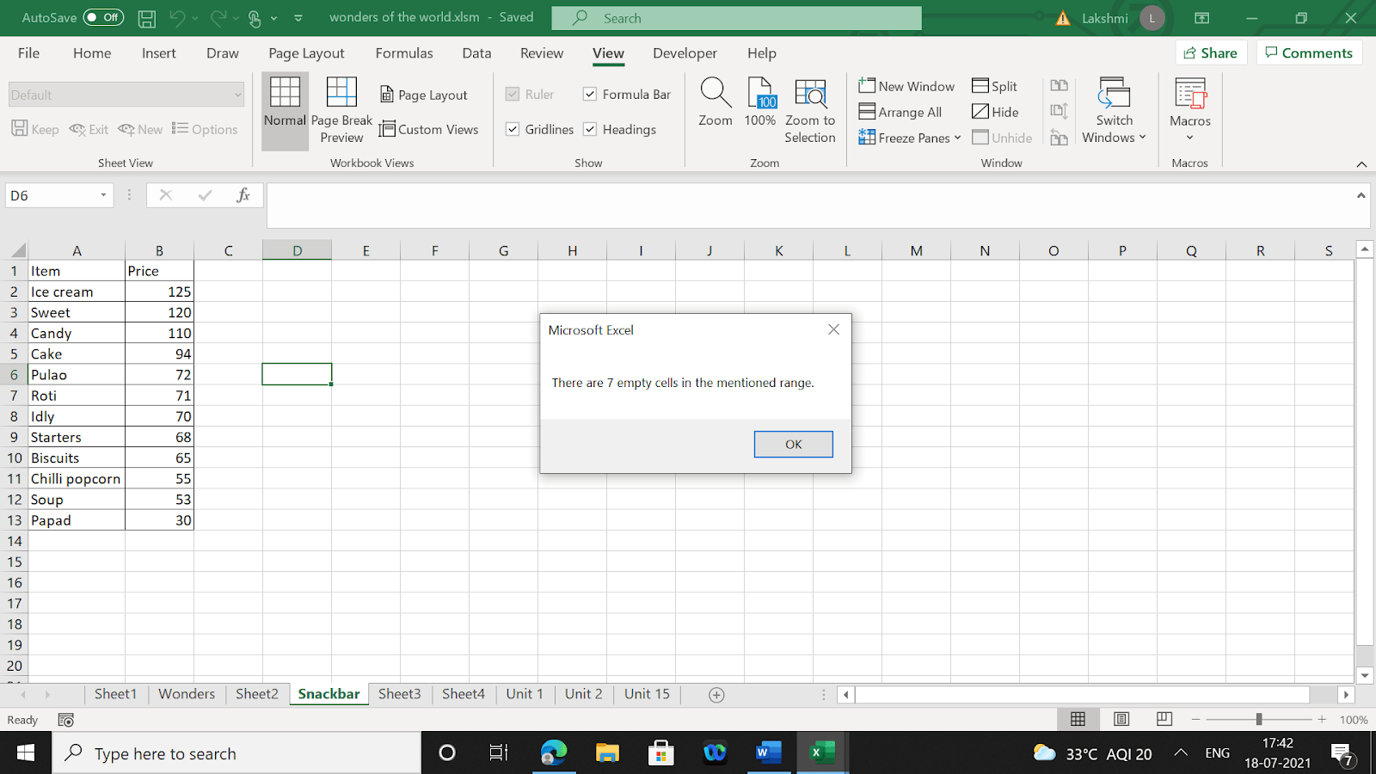Viewport: 1376px width, 774px height.
Task: Switch to the Developer ribbon tab
Action: pyautogui.click(x=684, y=52)
